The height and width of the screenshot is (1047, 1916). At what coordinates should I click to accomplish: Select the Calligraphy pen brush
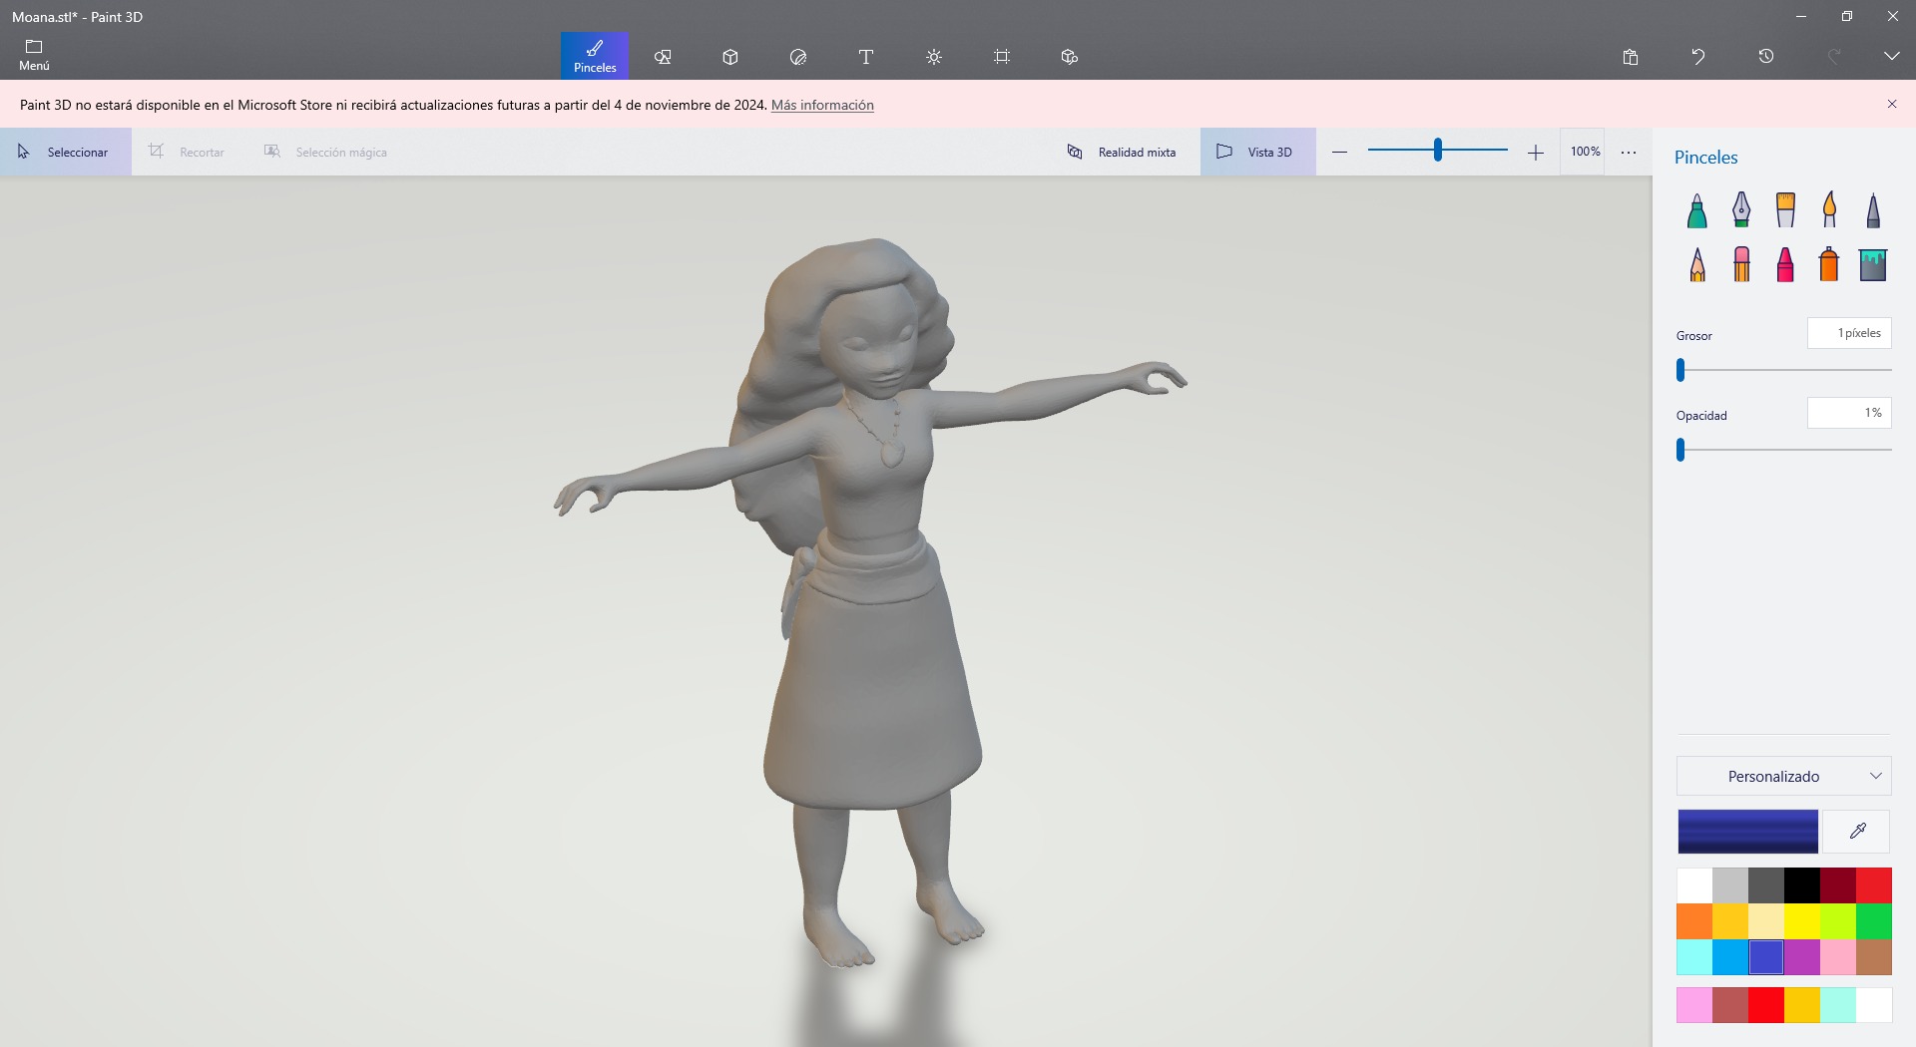1741,209
